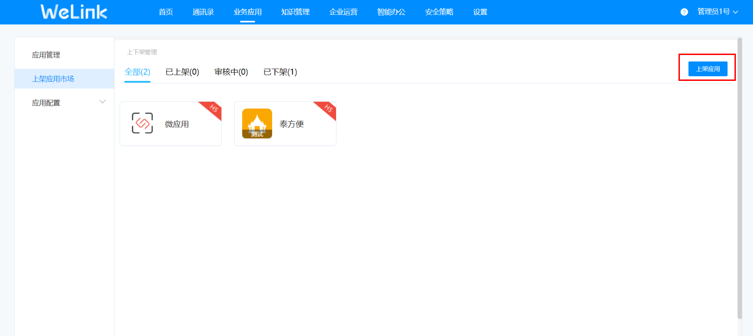Open 智能办公 in top navigation
Screen dimensions: 753x336
[391, 12]
